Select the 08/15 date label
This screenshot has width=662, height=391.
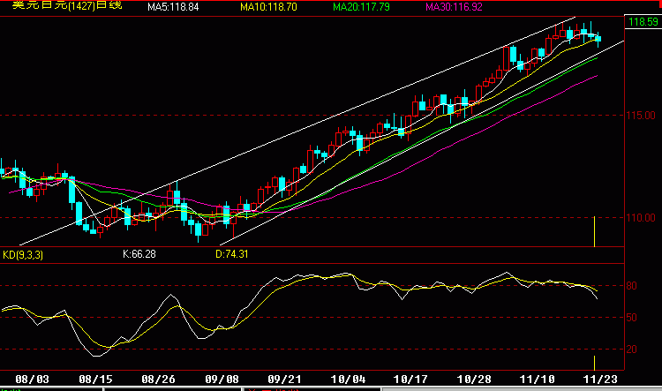pyautogui.click(x=96, y=380)
